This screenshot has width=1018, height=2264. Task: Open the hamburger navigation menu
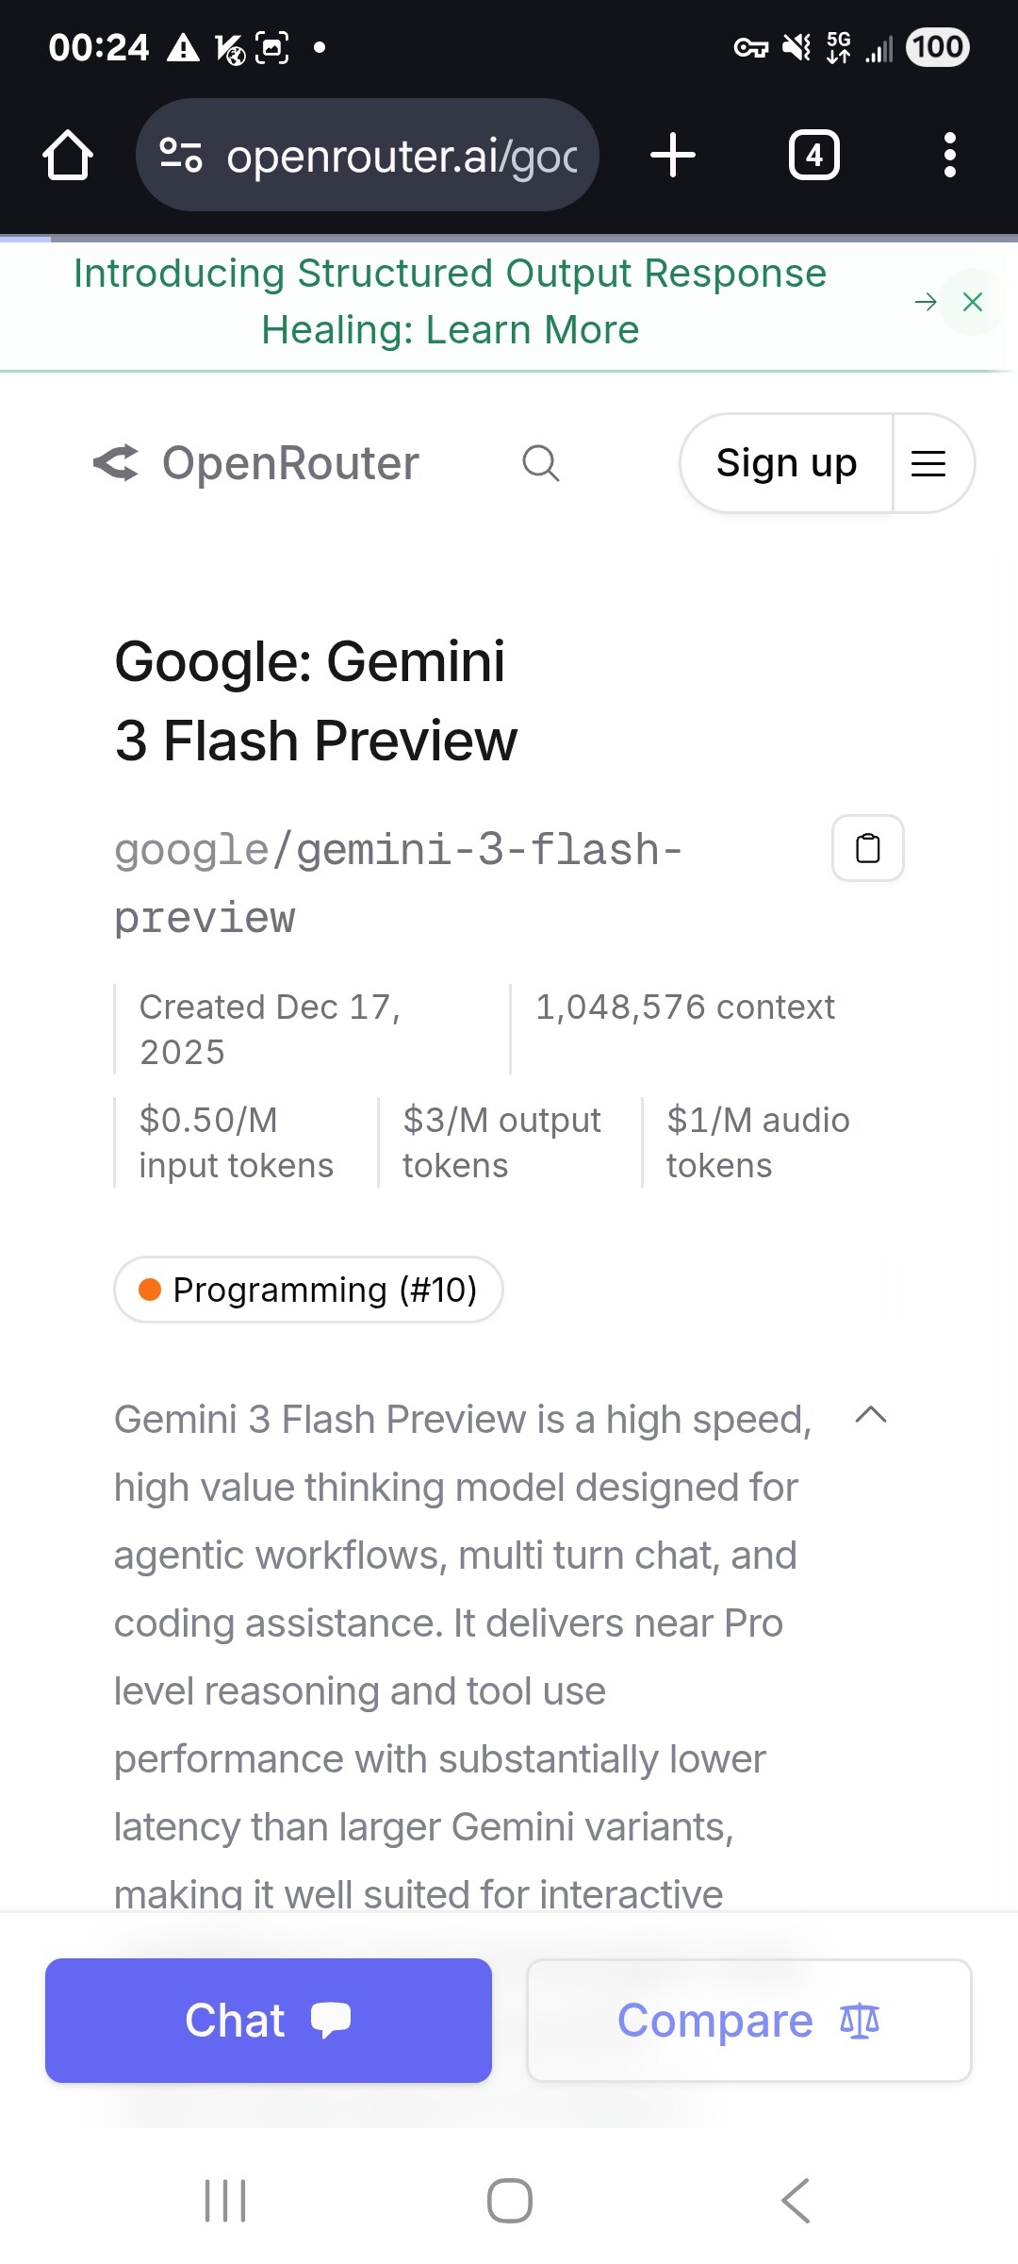[x=929, y=463]
